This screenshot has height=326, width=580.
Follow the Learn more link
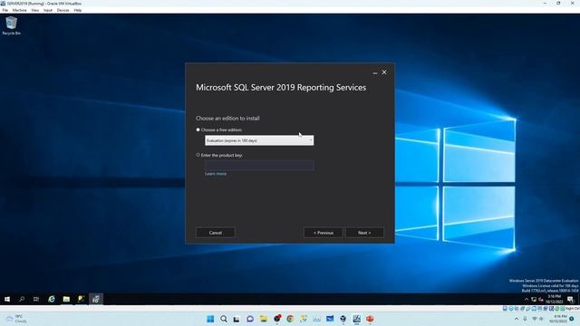(x=216, y=174)
